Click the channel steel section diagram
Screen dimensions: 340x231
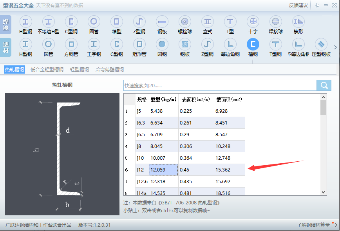pyautogui.click(x=62, y=154)
